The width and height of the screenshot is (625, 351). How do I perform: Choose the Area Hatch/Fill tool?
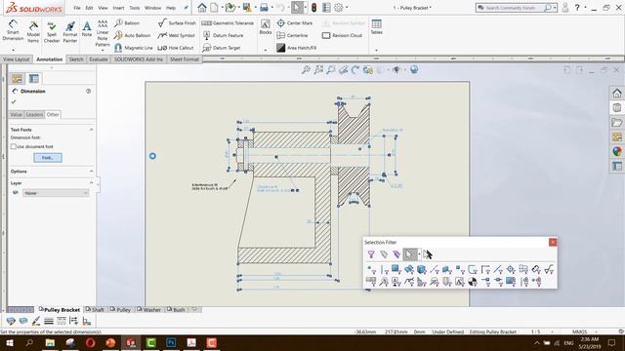297,48
